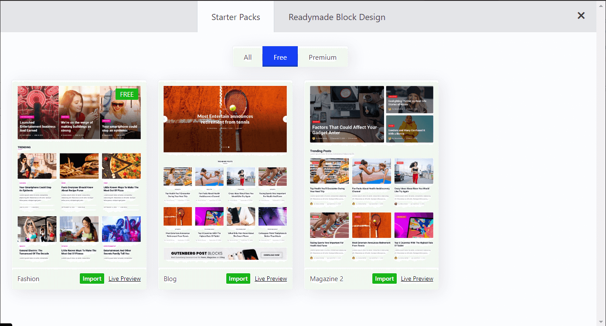Select the All filter option

click(248, 57)
